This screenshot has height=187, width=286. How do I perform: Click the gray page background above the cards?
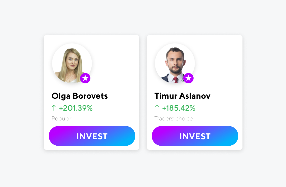click(143, 17)
